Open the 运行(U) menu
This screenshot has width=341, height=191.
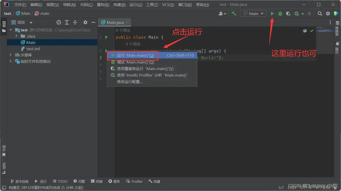point(136,5)
